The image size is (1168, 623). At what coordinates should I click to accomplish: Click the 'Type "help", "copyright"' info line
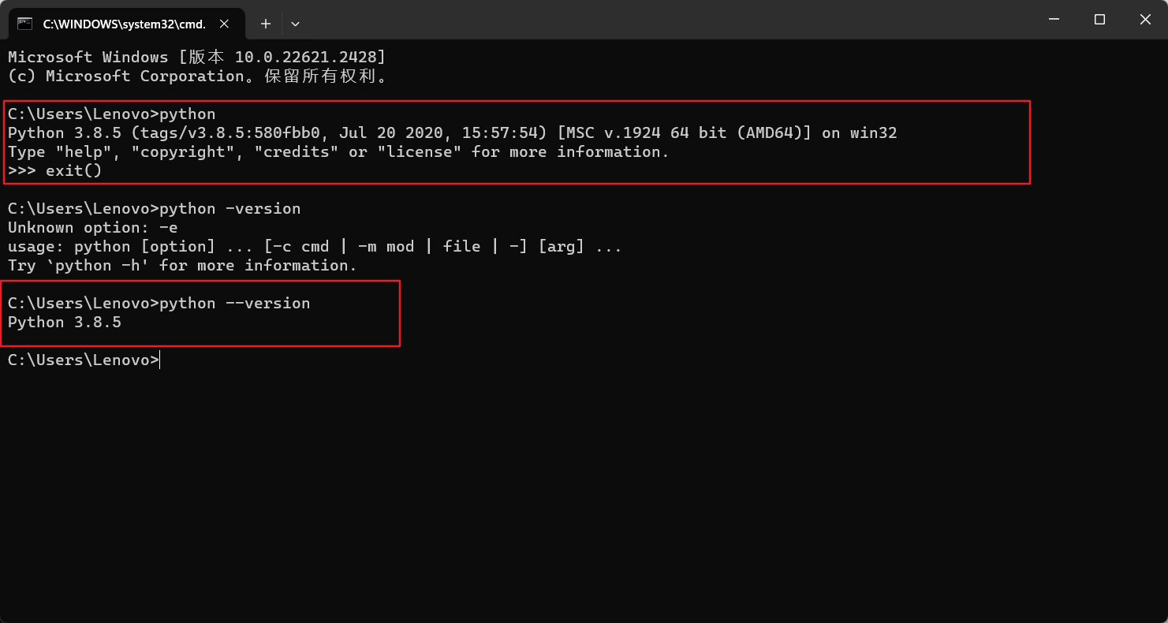(x=338, y=152)
